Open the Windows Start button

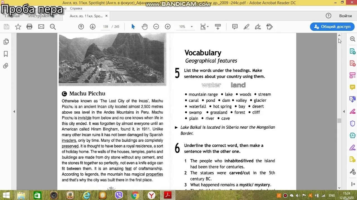pos(6,195)
